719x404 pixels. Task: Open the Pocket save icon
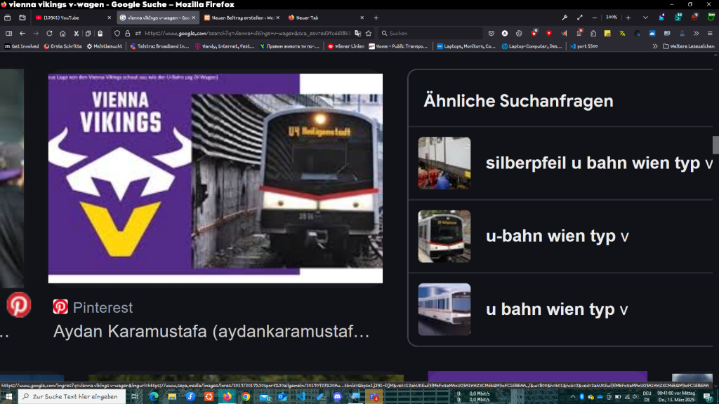click(x=491, y=34)
